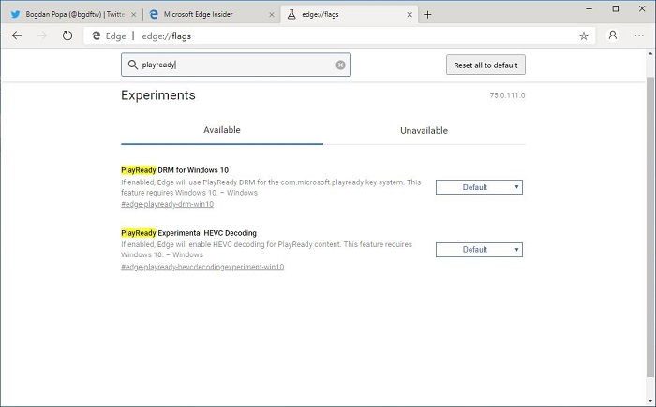Close the edge://flags browser tab

click(410, 14)
